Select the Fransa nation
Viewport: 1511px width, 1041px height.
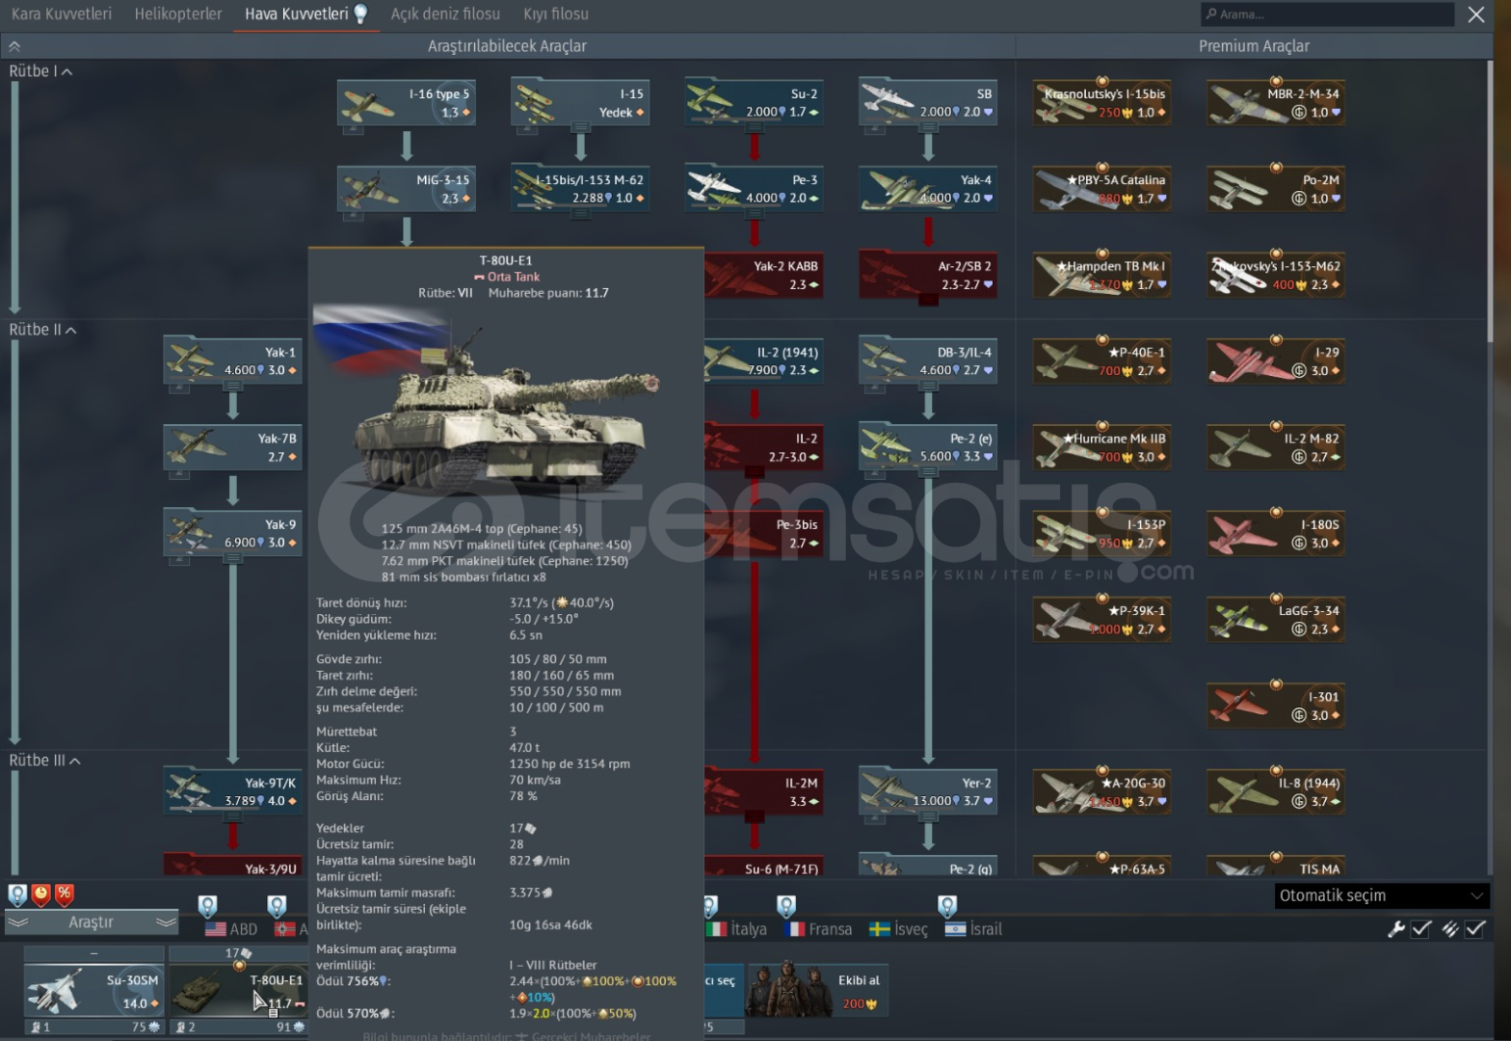point(819,929)
